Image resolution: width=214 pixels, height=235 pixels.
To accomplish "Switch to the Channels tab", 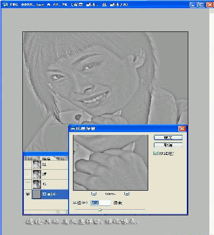I will pyautogui.click(x=46, y=158).
